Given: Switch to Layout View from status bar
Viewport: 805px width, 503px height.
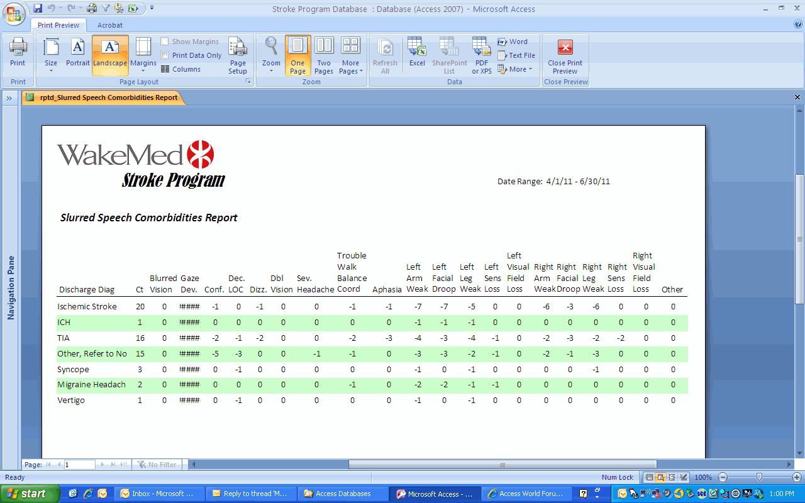Looking at the screenshot, I should 672,477.
